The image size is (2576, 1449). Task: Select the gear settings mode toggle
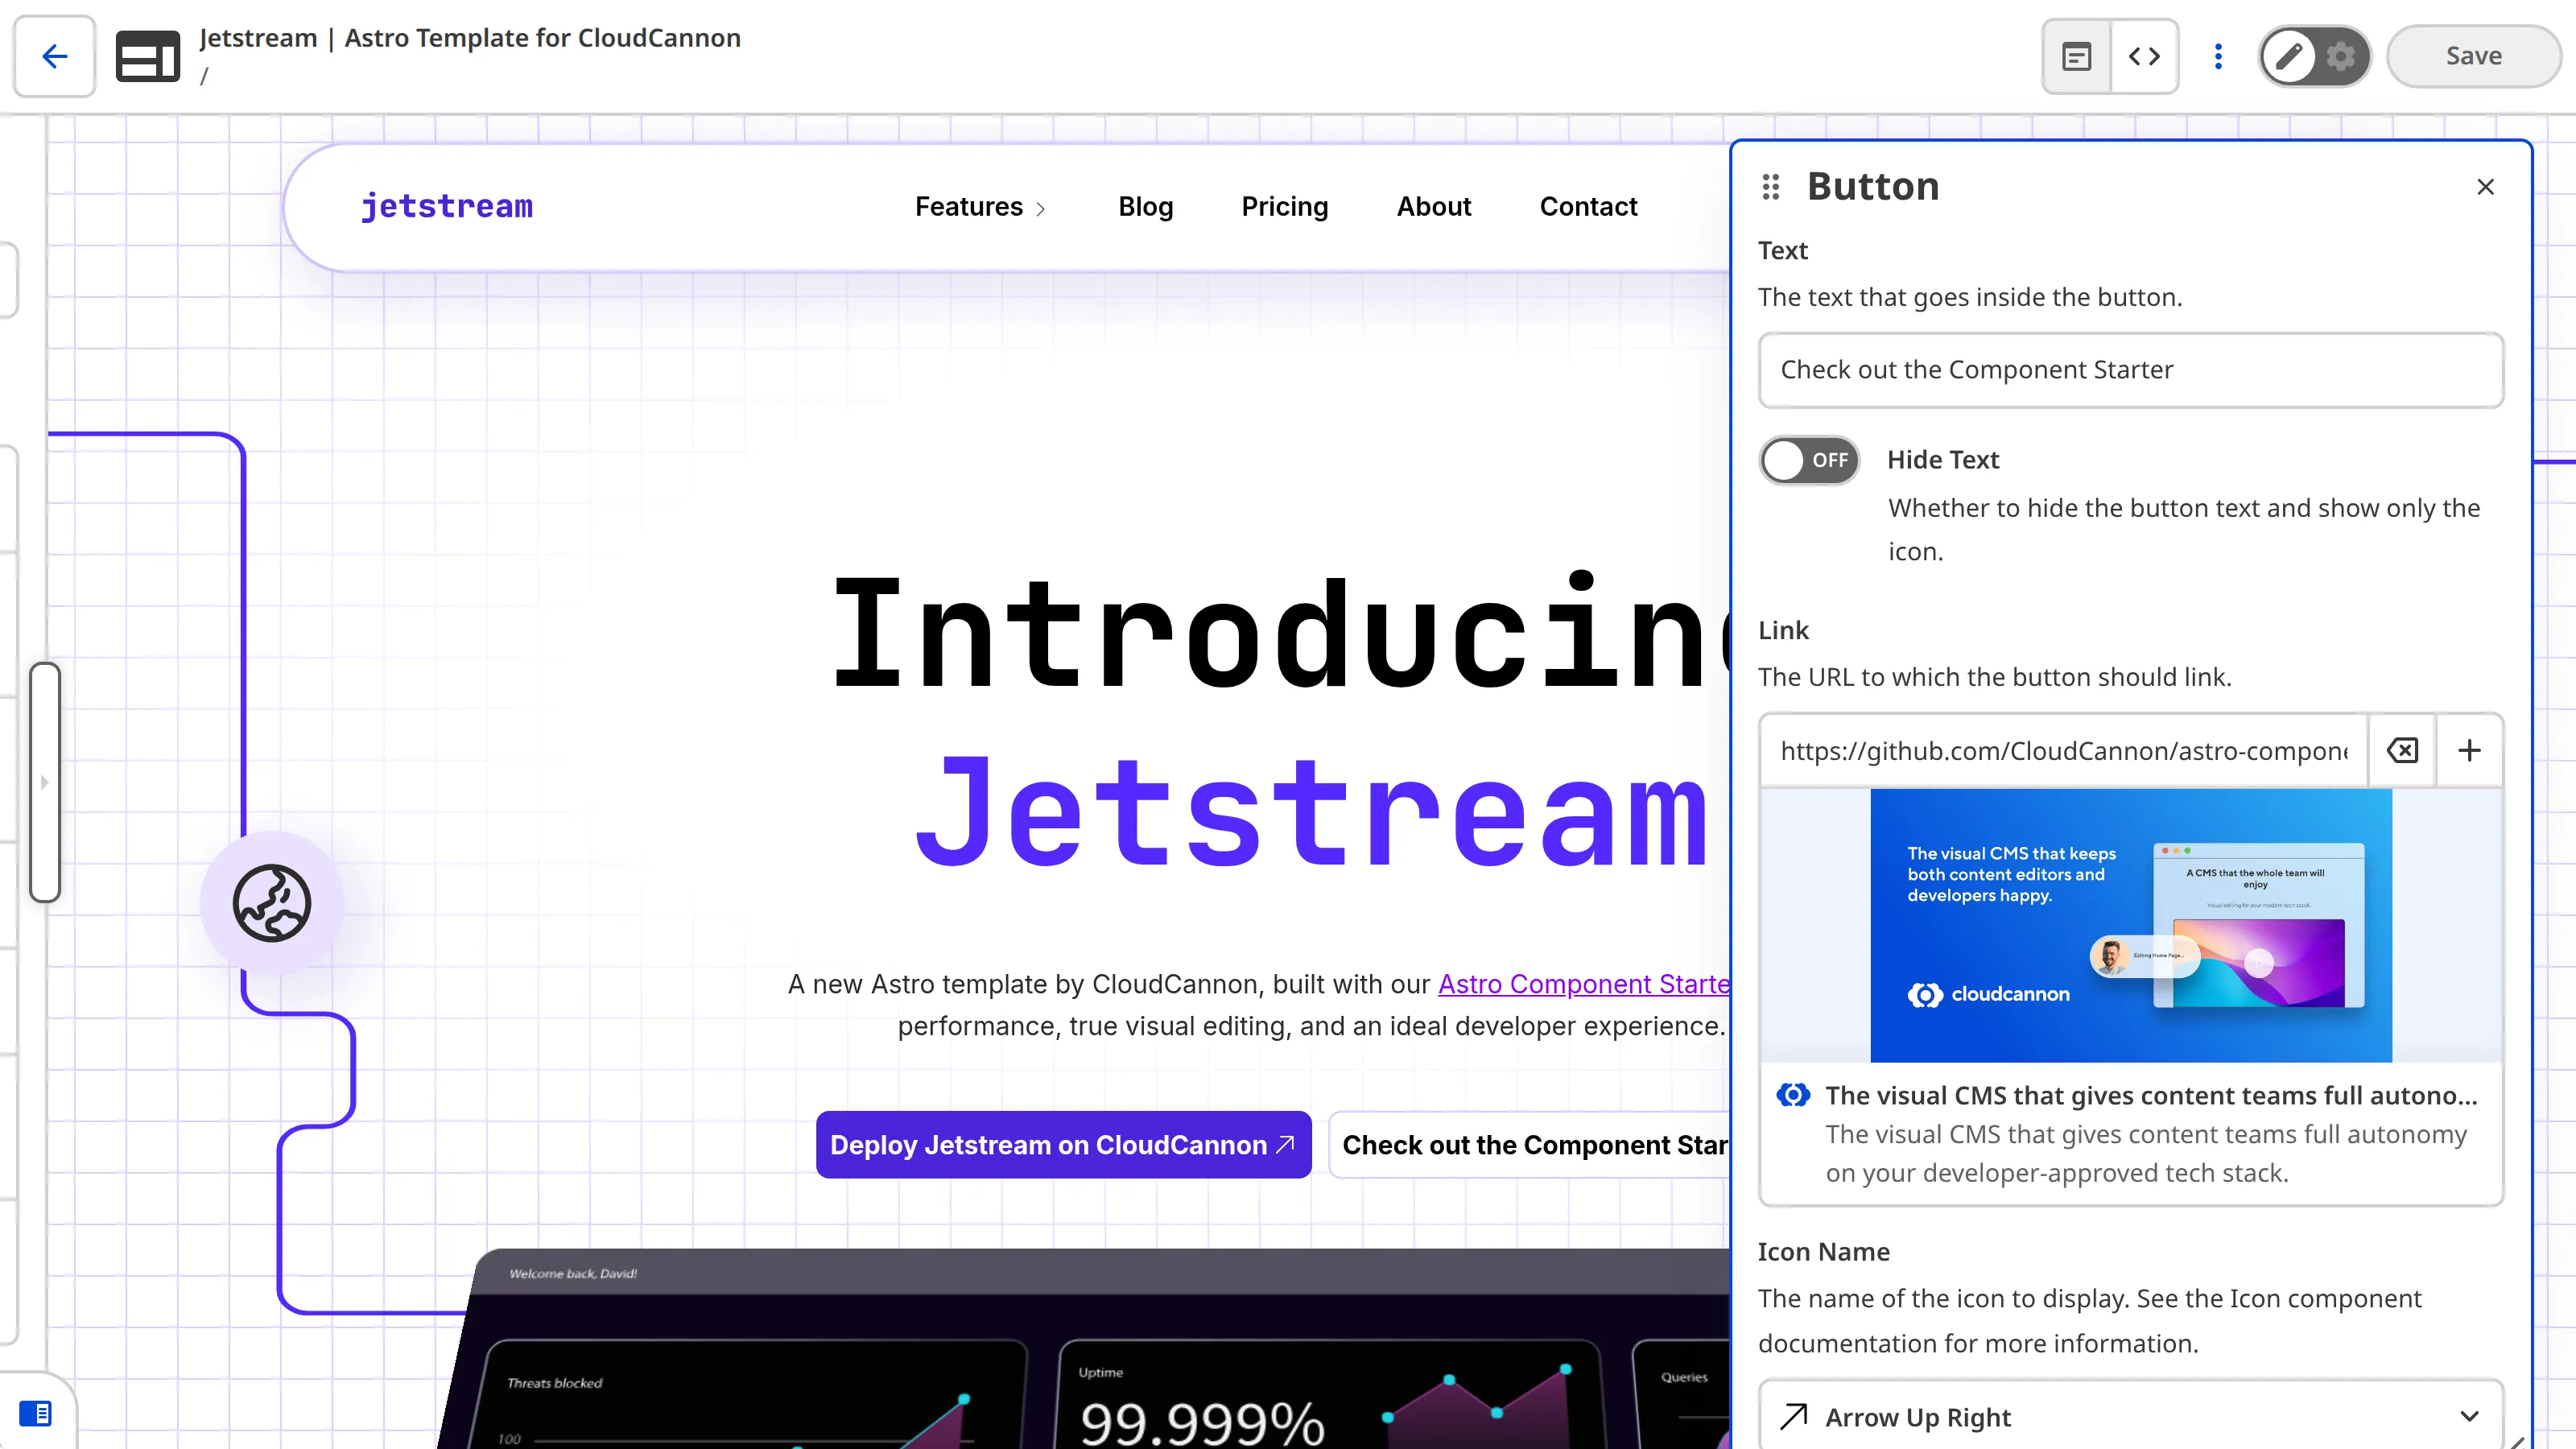[x=2341, y=56]
